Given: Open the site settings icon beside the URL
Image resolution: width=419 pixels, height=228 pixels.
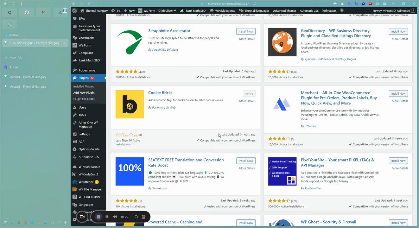Looking at the screenshot, I should pyautogui.click(x=255, y=4).
